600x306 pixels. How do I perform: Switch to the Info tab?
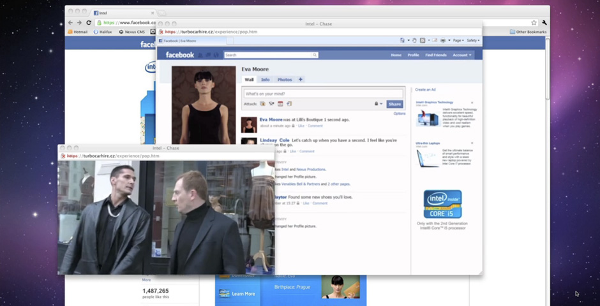[265, 80]
